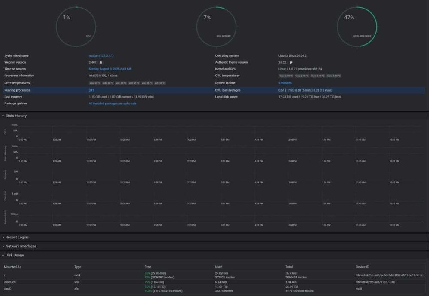Click the Core 1 CPU temperature badge
Image resolution: width=429 pixels, height=296 pixels.
[286, 76]
